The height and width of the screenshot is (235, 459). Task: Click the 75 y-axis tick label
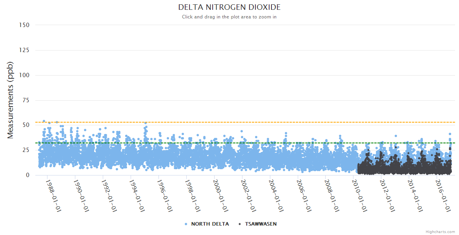pos(26,100)
